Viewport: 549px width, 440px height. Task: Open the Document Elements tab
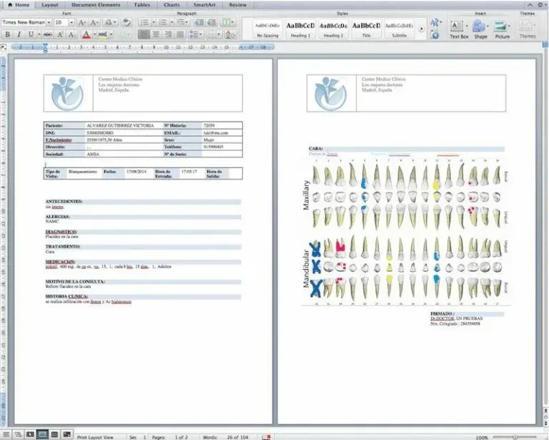pyautogui.click(x=96, y=5)
